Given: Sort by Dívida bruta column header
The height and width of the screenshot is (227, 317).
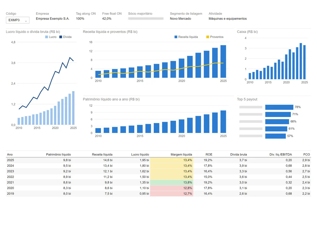Looking at the screenshot, I should tap(239, 155).
